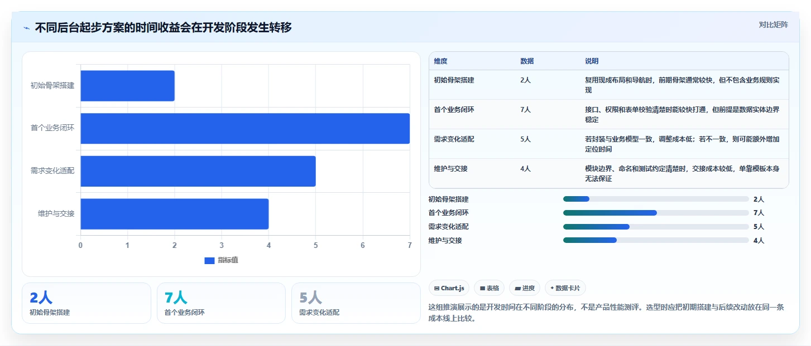Click the 维度 table column header

point(440,61)
